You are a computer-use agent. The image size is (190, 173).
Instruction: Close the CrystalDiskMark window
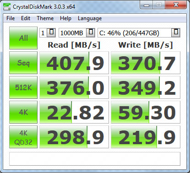(176, 5)
